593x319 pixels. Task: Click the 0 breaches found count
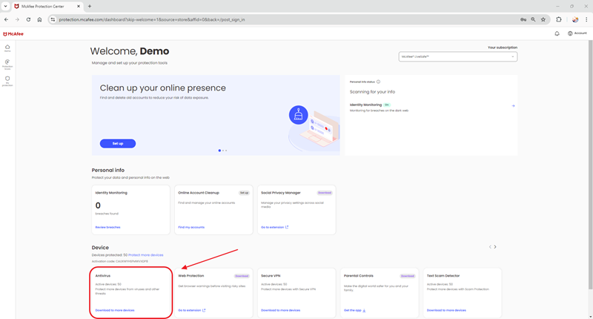point(98,205)
